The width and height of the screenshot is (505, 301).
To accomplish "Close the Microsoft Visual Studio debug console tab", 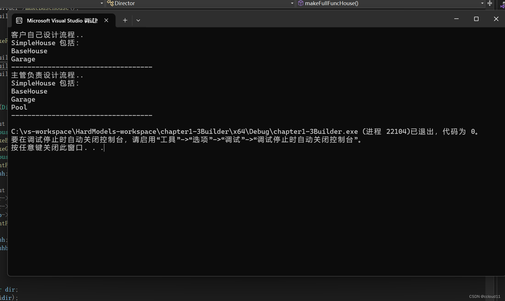I will [106, 20].
